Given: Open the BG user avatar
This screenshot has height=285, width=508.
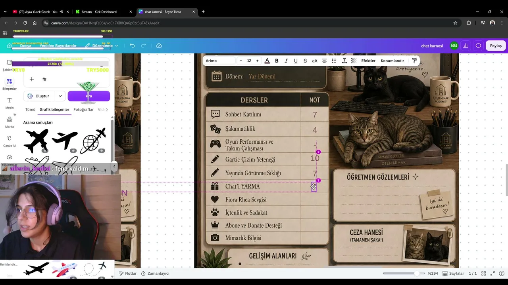Looking at the screenshot, I should pyautogui.click(x=454, y=46).
